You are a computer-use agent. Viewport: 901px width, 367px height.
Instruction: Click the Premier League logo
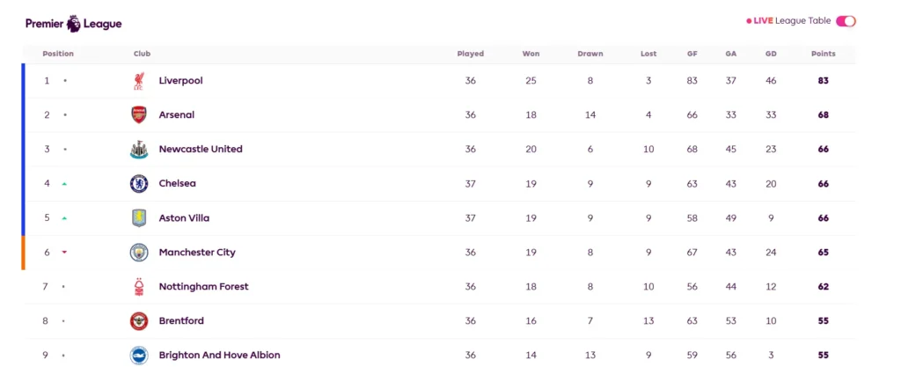point(74,24)
